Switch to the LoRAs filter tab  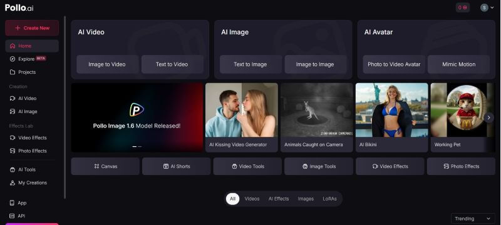point(330,199)
